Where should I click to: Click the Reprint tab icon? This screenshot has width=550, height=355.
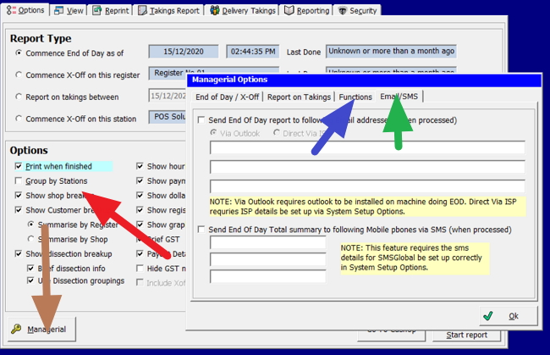[96, 11]
